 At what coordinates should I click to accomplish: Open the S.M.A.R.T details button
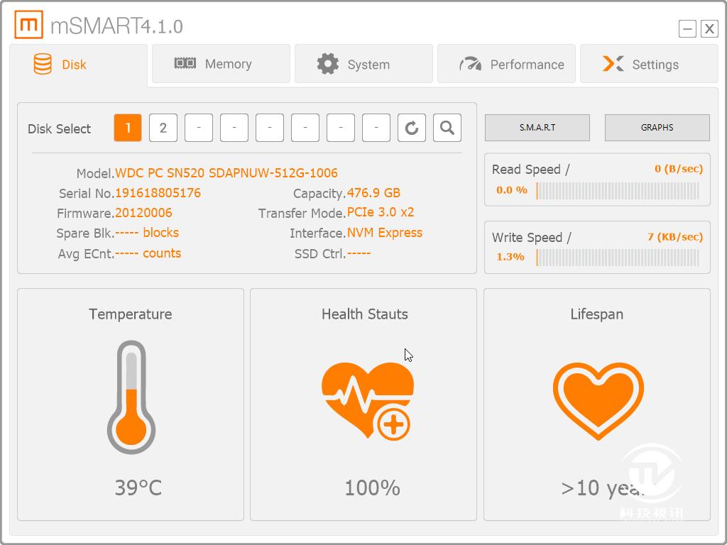coord(537,128)
